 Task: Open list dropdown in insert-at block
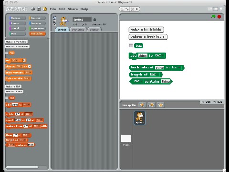39,120
